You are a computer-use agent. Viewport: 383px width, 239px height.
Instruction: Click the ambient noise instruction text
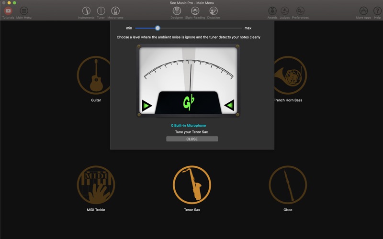188,37
